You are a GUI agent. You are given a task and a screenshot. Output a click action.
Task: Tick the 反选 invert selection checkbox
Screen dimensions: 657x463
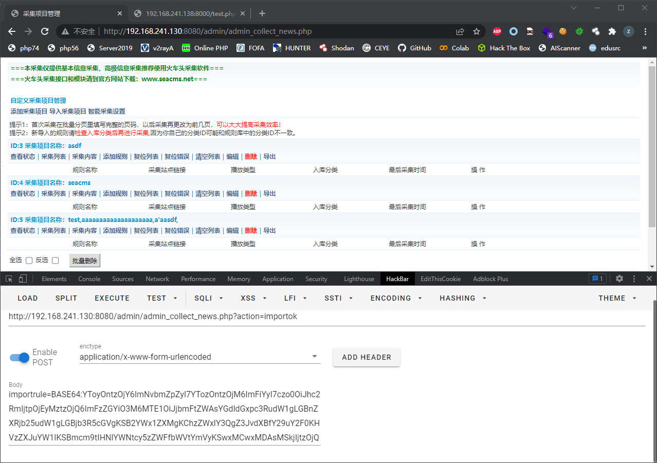[56, 261]
